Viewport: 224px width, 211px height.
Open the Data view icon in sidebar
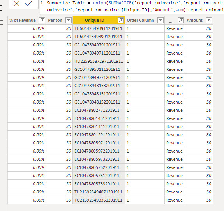coord(1,8)
